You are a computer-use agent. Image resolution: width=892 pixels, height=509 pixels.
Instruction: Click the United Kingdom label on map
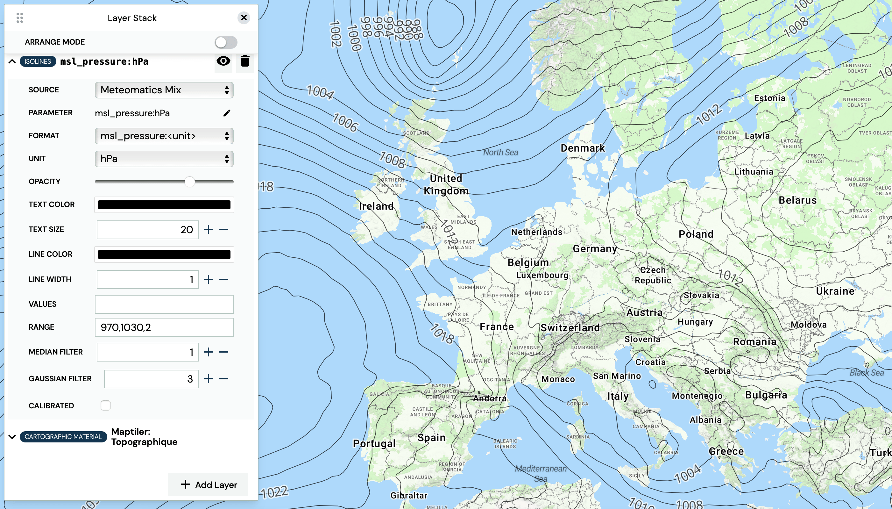pyautogui.click(x=446, y=184)
